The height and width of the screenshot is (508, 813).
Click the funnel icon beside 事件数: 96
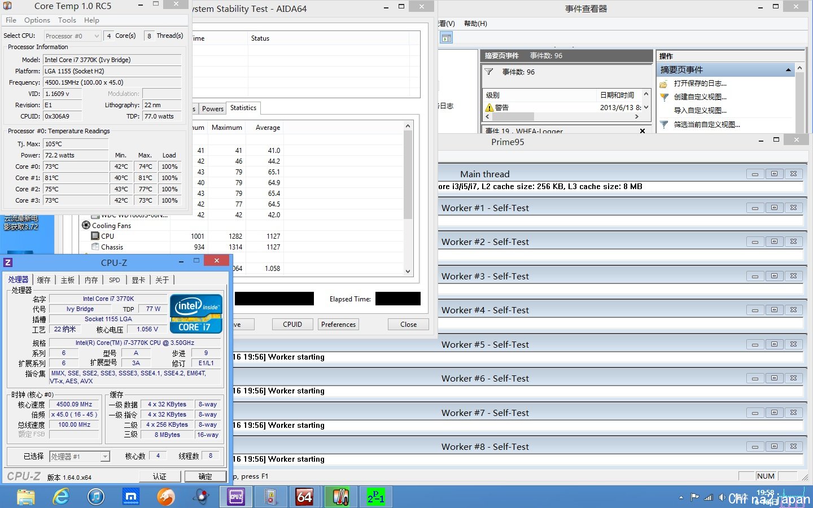[x=489, y=72]
